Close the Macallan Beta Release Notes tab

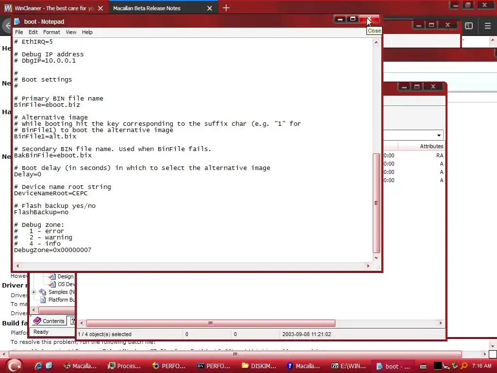(210, 8)
